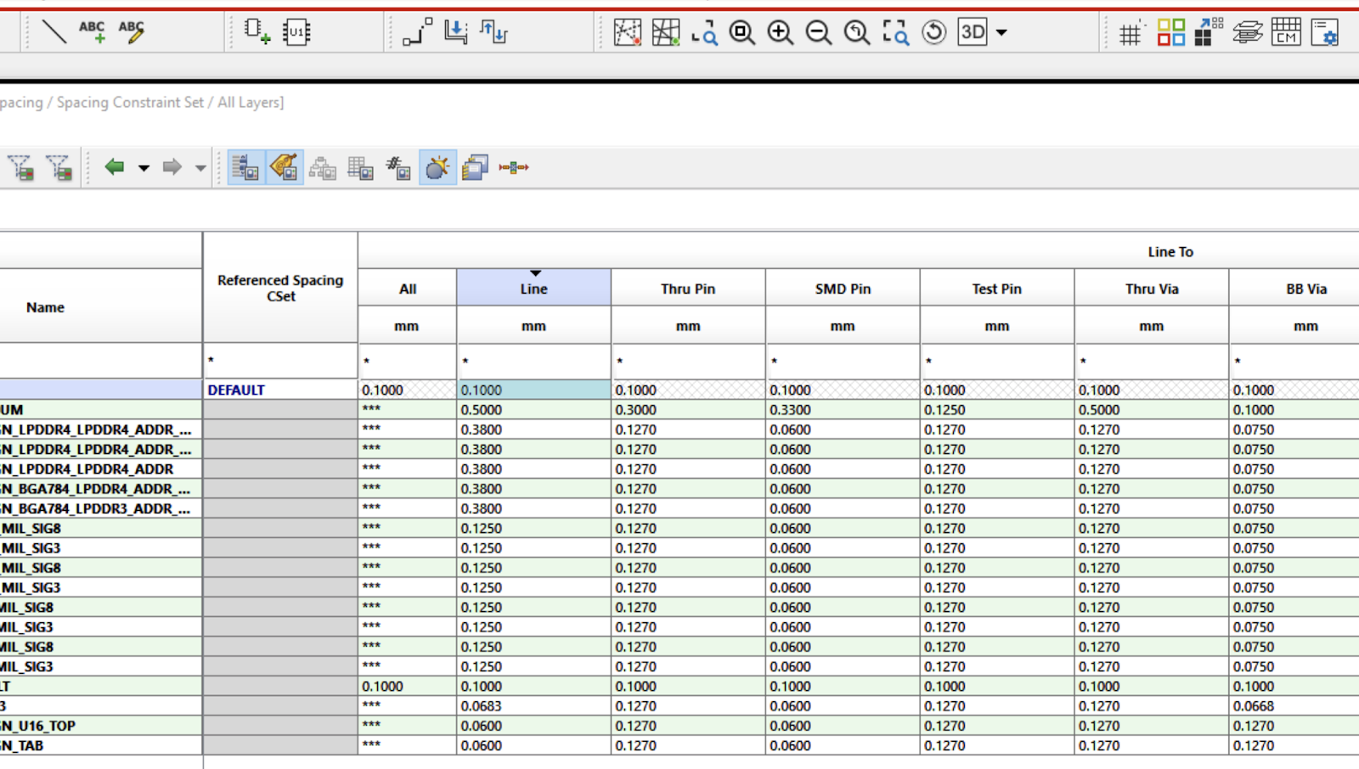The image size is (1359, 769).
Task: Click the zoom out magnifier icon
Action: click(x=818, y=32)
